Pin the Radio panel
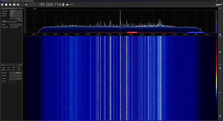Viewport: 223px width, 121px height. pyautogui.click(x=20, y=65)
